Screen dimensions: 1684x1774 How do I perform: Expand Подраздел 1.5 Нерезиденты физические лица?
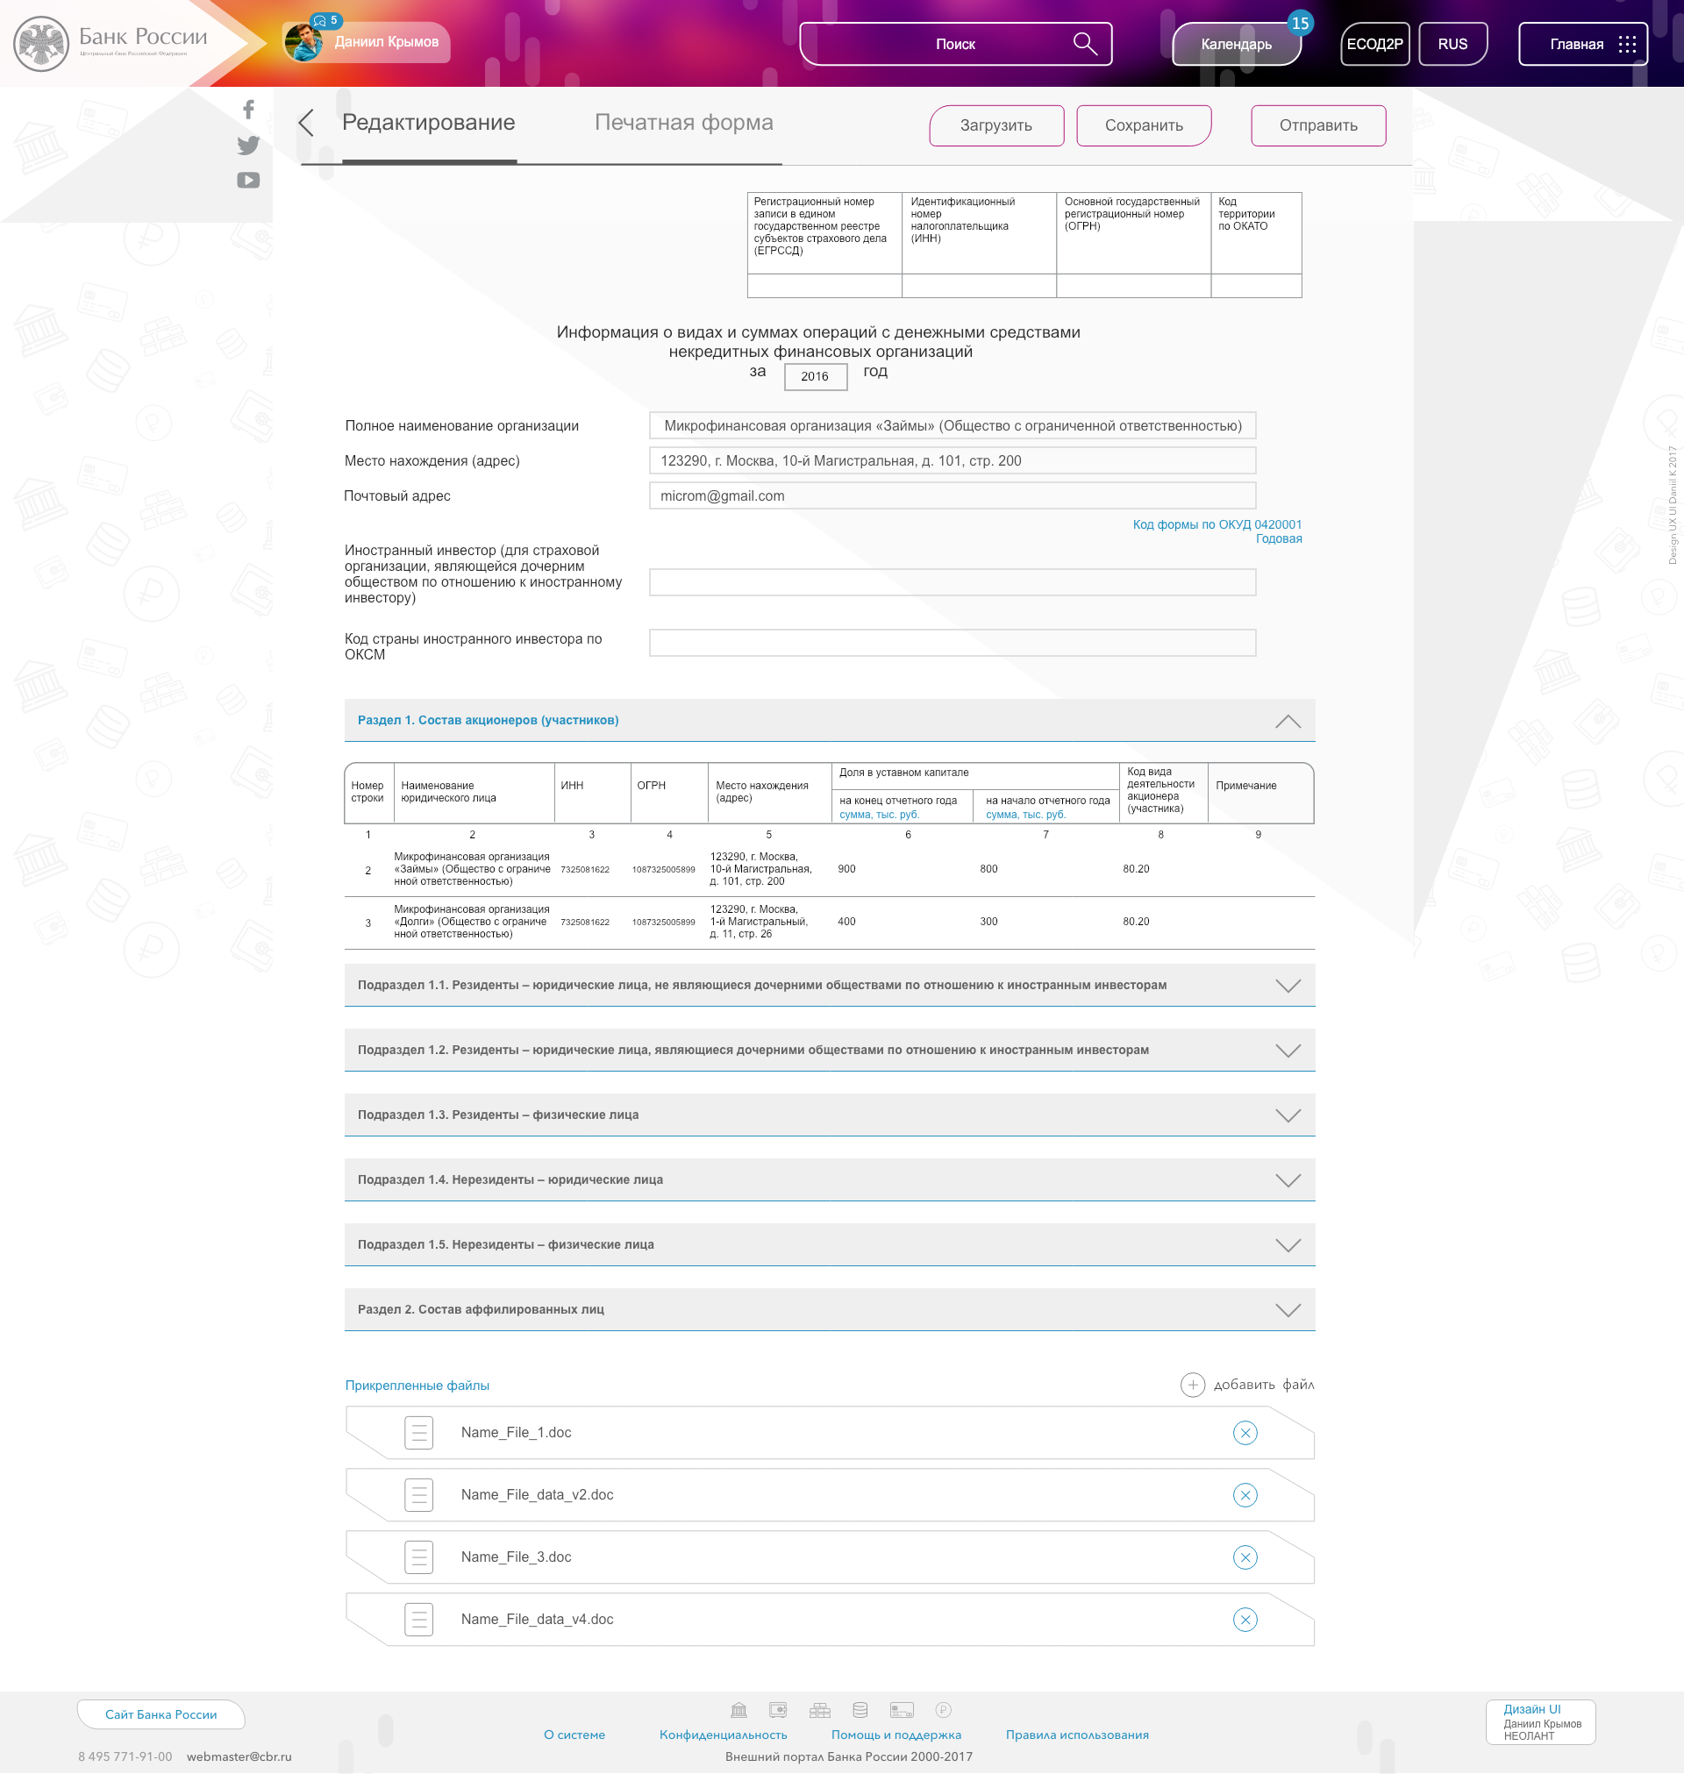click(1288, 1245)
